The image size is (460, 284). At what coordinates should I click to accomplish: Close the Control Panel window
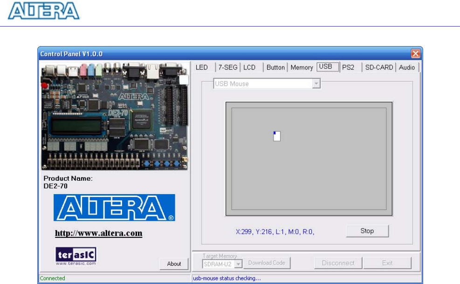point(415,54)
